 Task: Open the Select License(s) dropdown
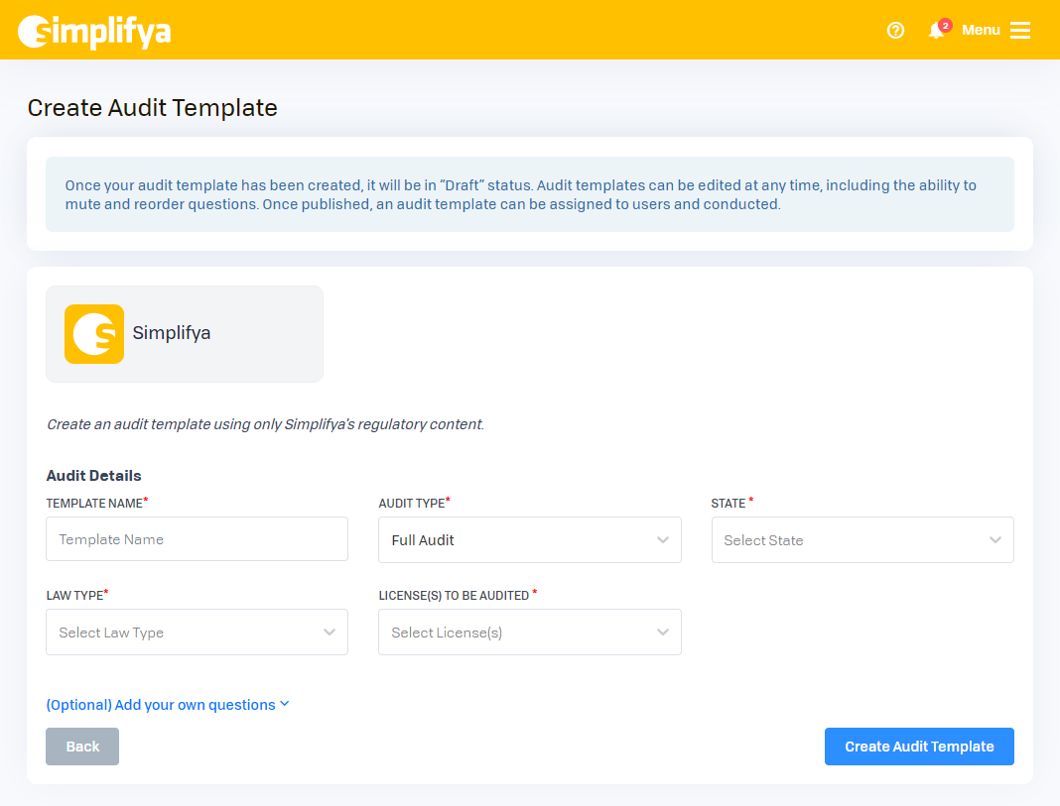[529, 633]
